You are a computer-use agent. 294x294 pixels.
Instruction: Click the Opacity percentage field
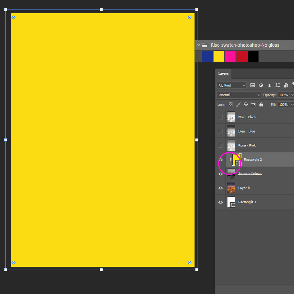pyautogui.click(x=283, y=95)
